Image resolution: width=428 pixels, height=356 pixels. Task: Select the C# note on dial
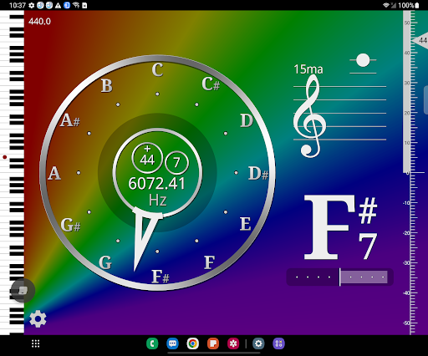pyautogui.click(x=211, y=84)
